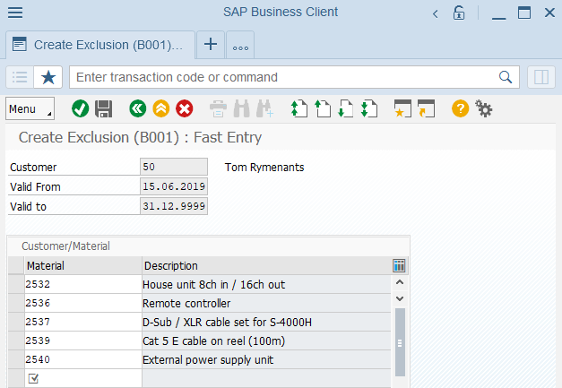Open the hamburger navigation menu
Image resolution: width=562 pixels, height=388 pixels.
click(15, 13)
